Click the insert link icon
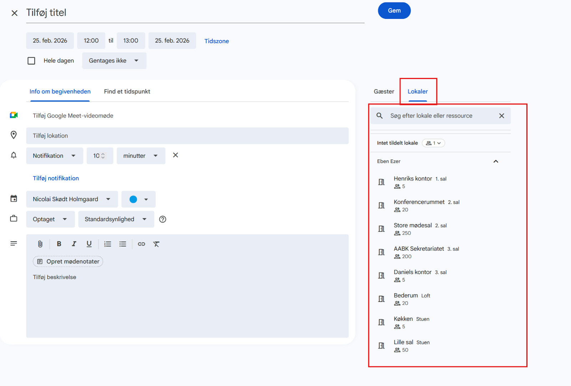This screenshot has height=386, width=571. pyautogui.click(x=141, y=244)
